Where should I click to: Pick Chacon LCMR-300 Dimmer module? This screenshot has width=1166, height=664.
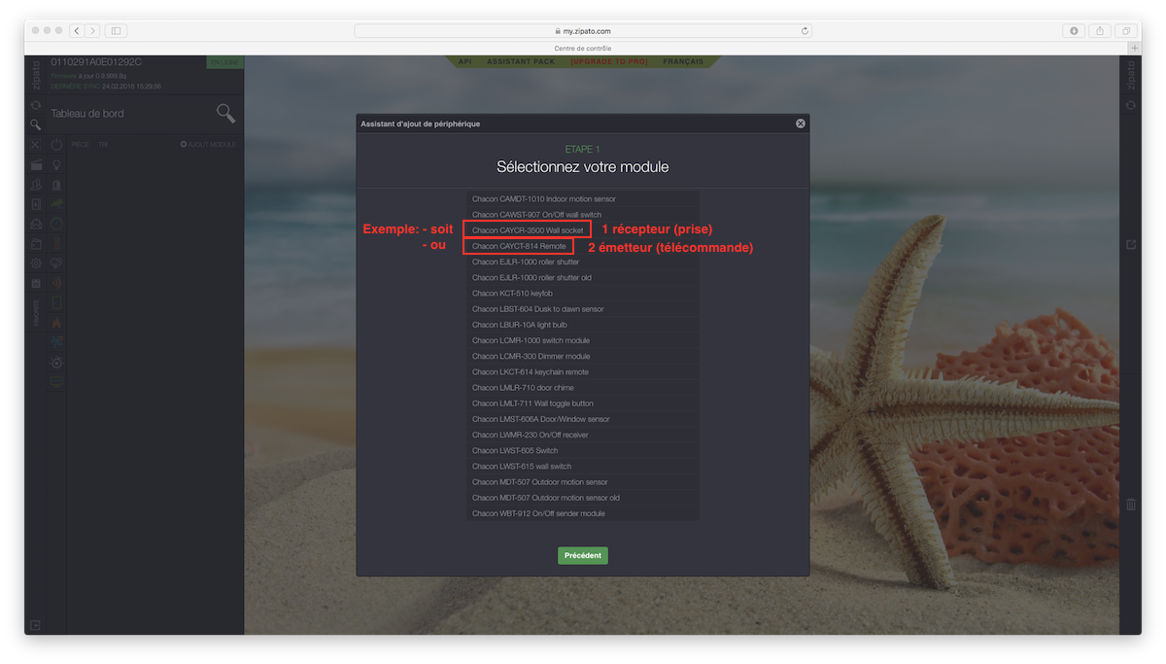click(531, 357)
